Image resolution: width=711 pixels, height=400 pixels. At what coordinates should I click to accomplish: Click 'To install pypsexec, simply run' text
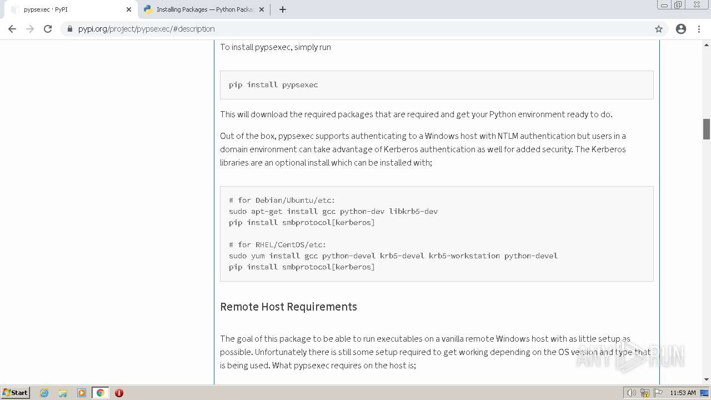[x=276, y=47]
